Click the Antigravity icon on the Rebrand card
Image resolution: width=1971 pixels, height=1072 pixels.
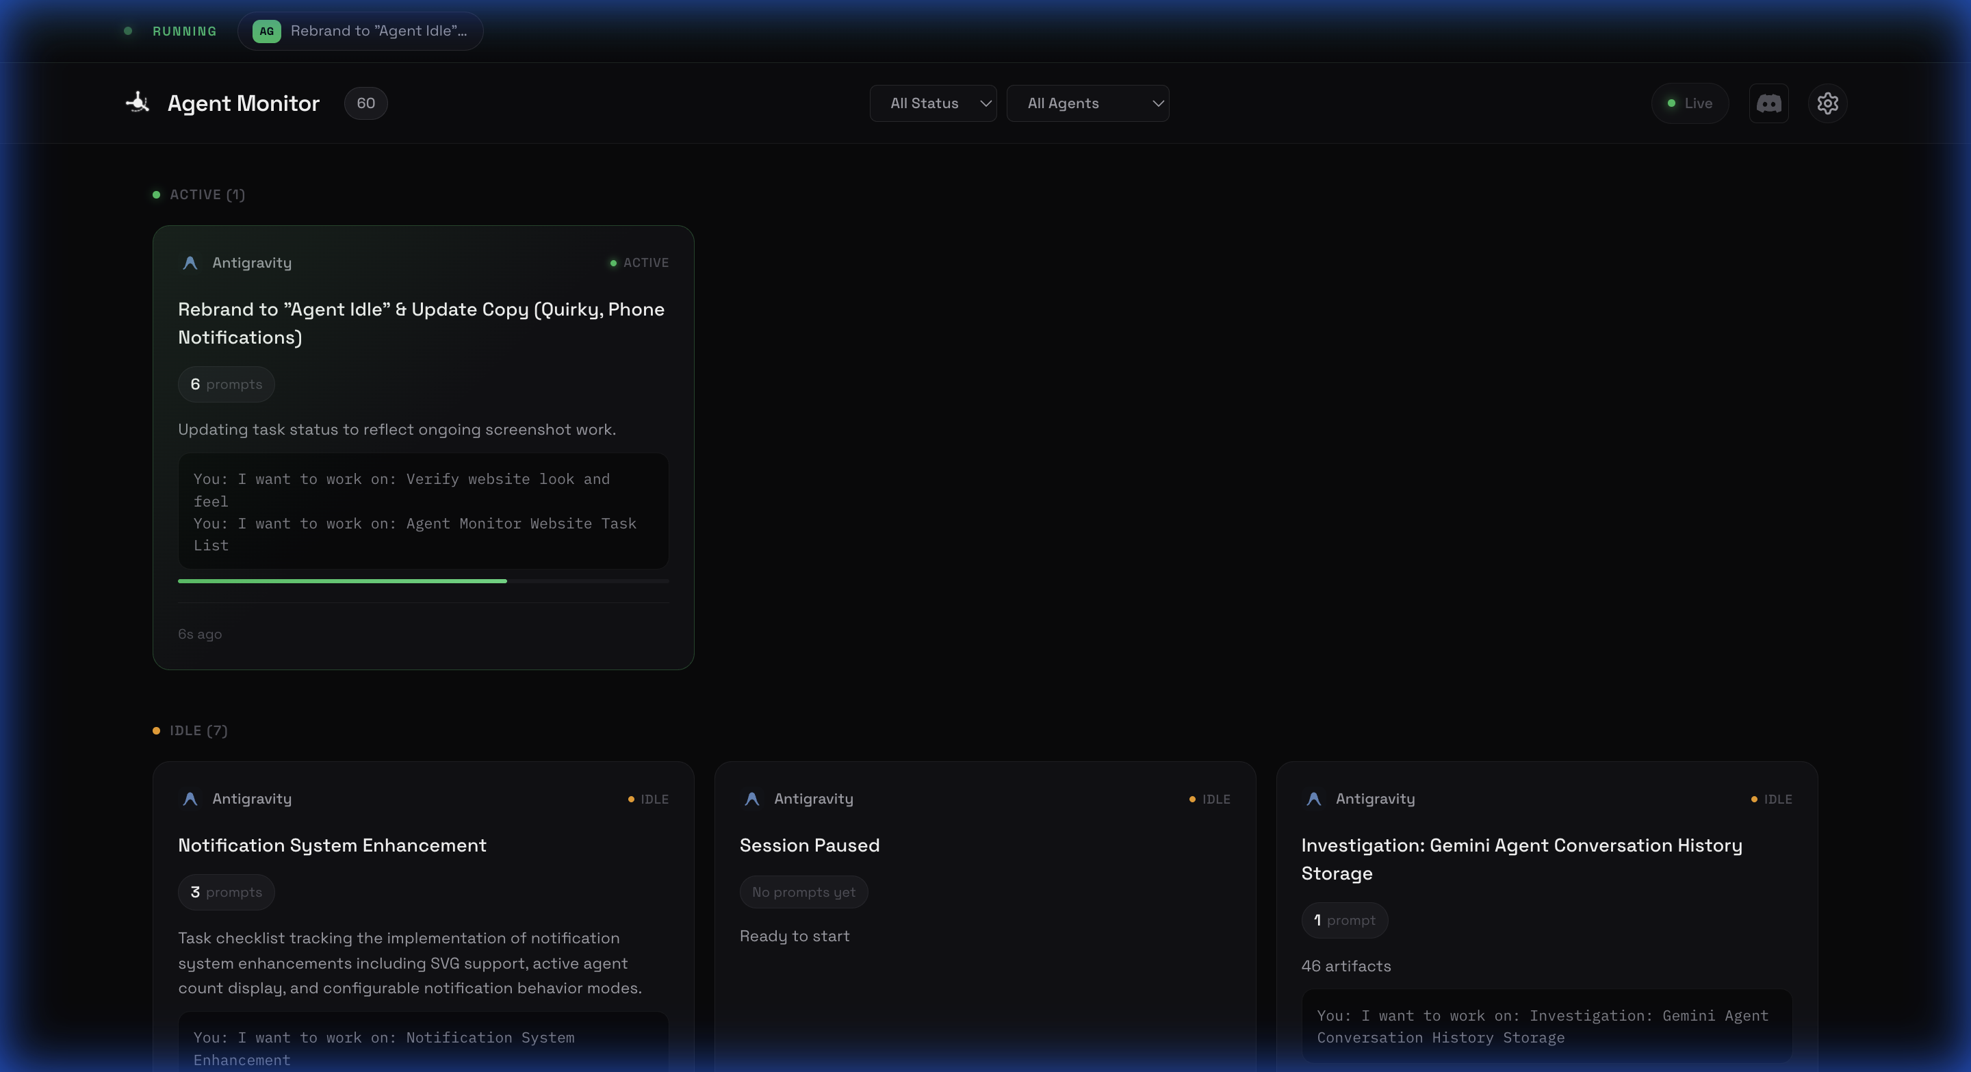[x=189, y=262]
